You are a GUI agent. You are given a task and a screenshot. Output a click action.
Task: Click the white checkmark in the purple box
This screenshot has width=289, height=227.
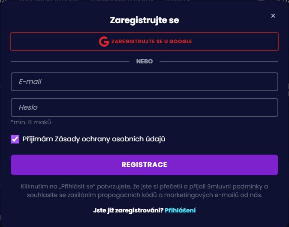[15, 139]
